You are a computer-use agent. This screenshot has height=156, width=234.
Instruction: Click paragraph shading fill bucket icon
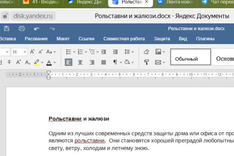click(x=127, y=62)
